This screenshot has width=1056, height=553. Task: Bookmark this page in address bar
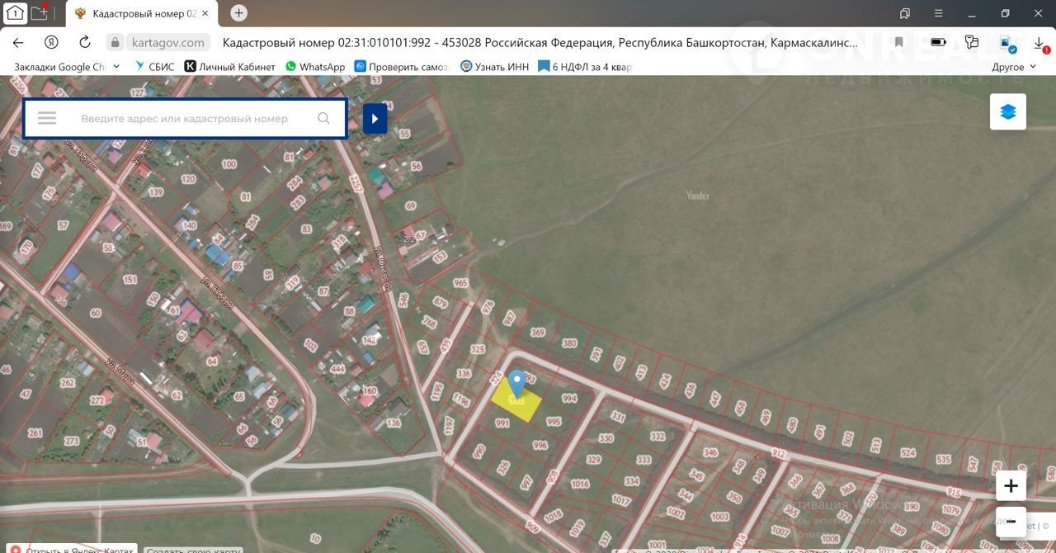point(898,42)
